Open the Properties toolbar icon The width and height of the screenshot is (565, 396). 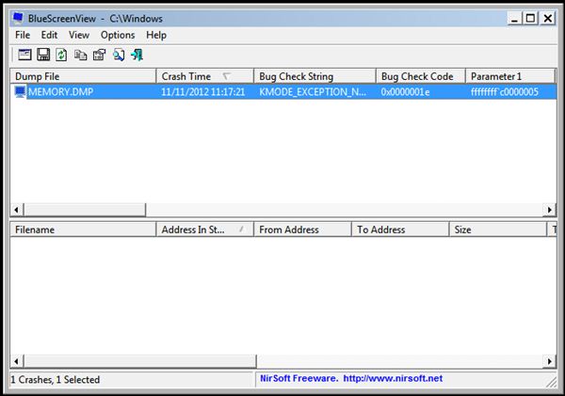coord(100,55)
